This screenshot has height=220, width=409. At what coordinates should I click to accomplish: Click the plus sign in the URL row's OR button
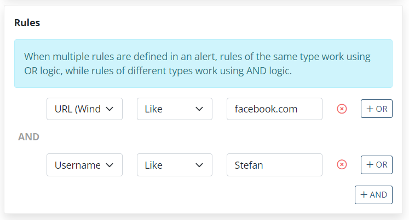[370, 109]
